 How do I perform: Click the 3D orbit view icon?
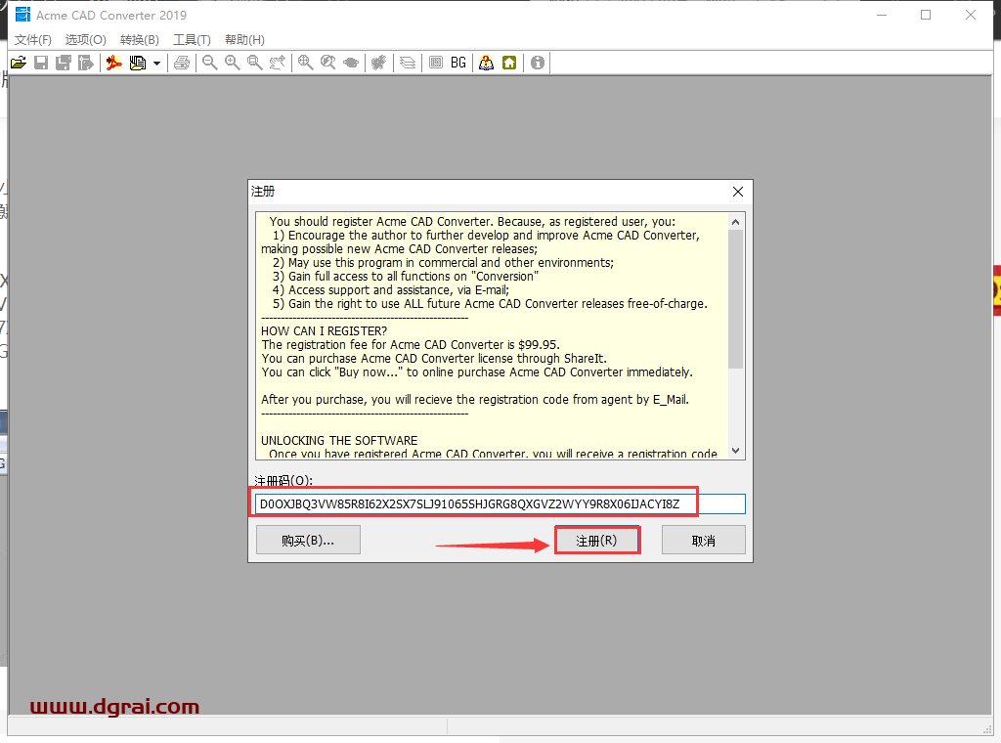(x=351, y=63)
